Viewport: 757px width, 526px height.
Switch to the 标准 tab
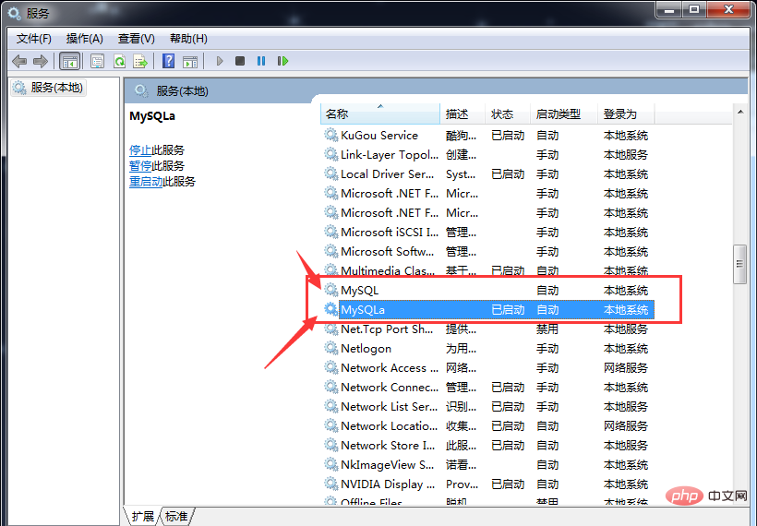[x=176, y=517]
